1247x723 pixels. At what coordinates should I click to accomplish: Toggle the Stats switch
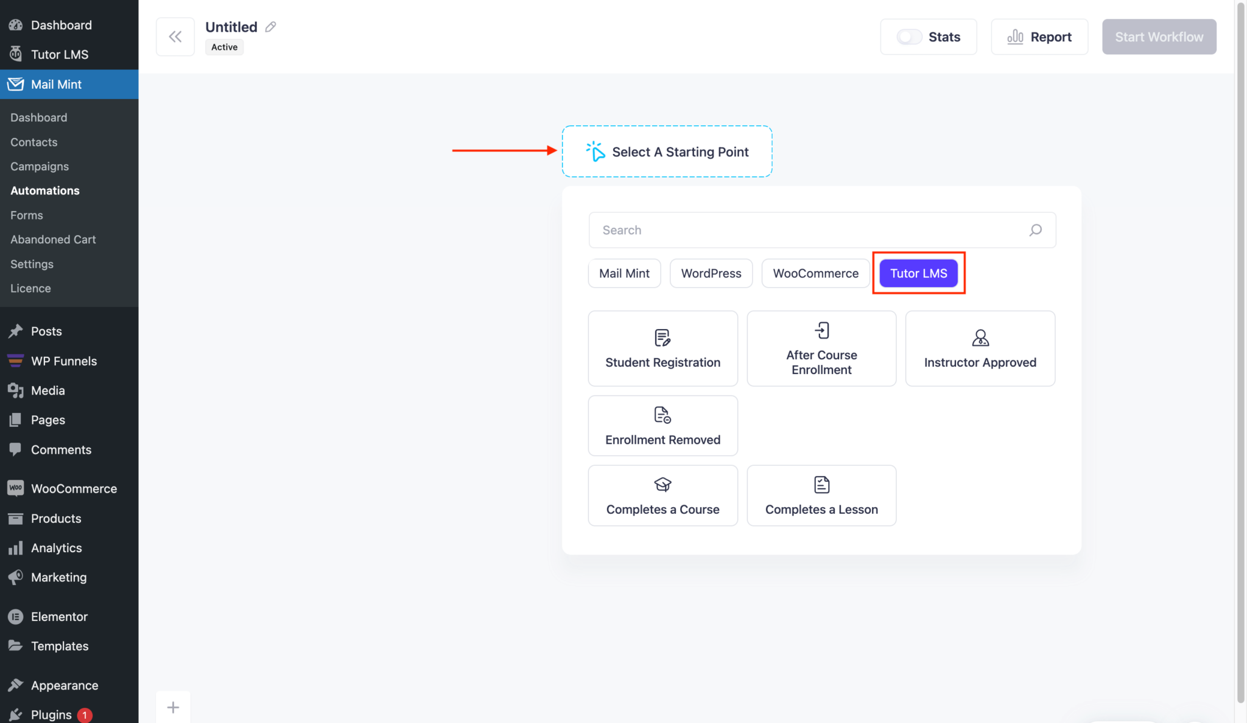pyautogui.click(x=909, y=37)
